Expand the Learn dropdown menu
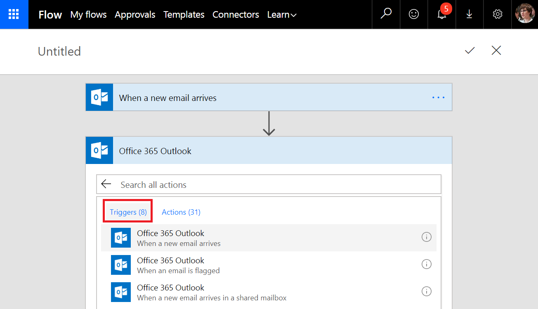The width and height of the screenshot is (538, 309). (282, 15)
